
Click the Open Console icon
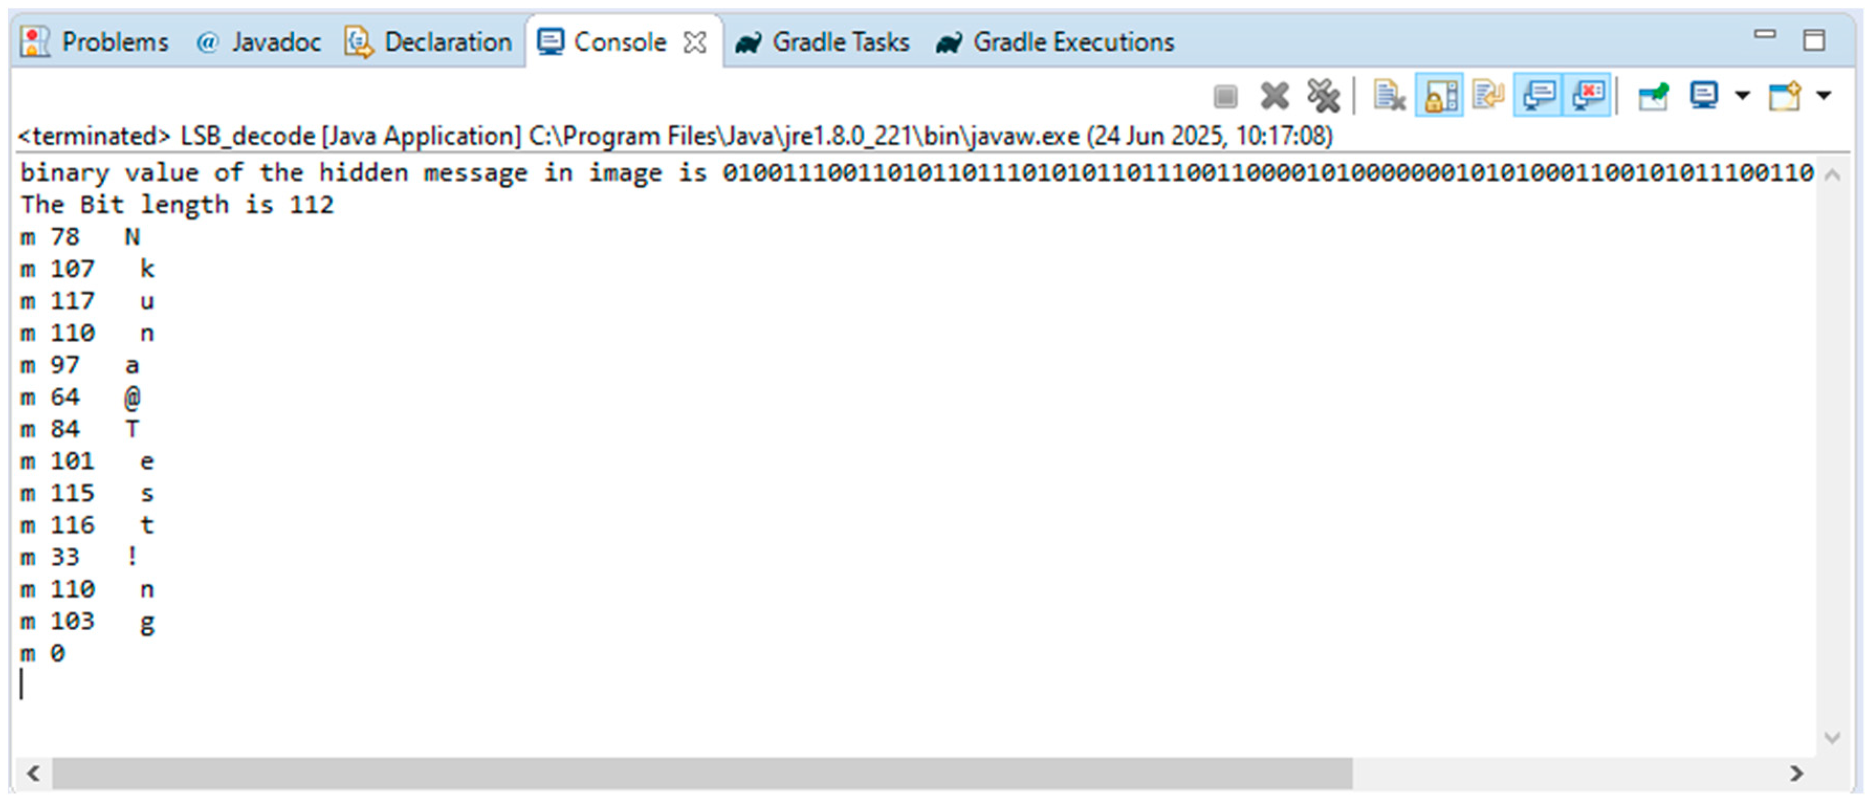pos(1784,96)
